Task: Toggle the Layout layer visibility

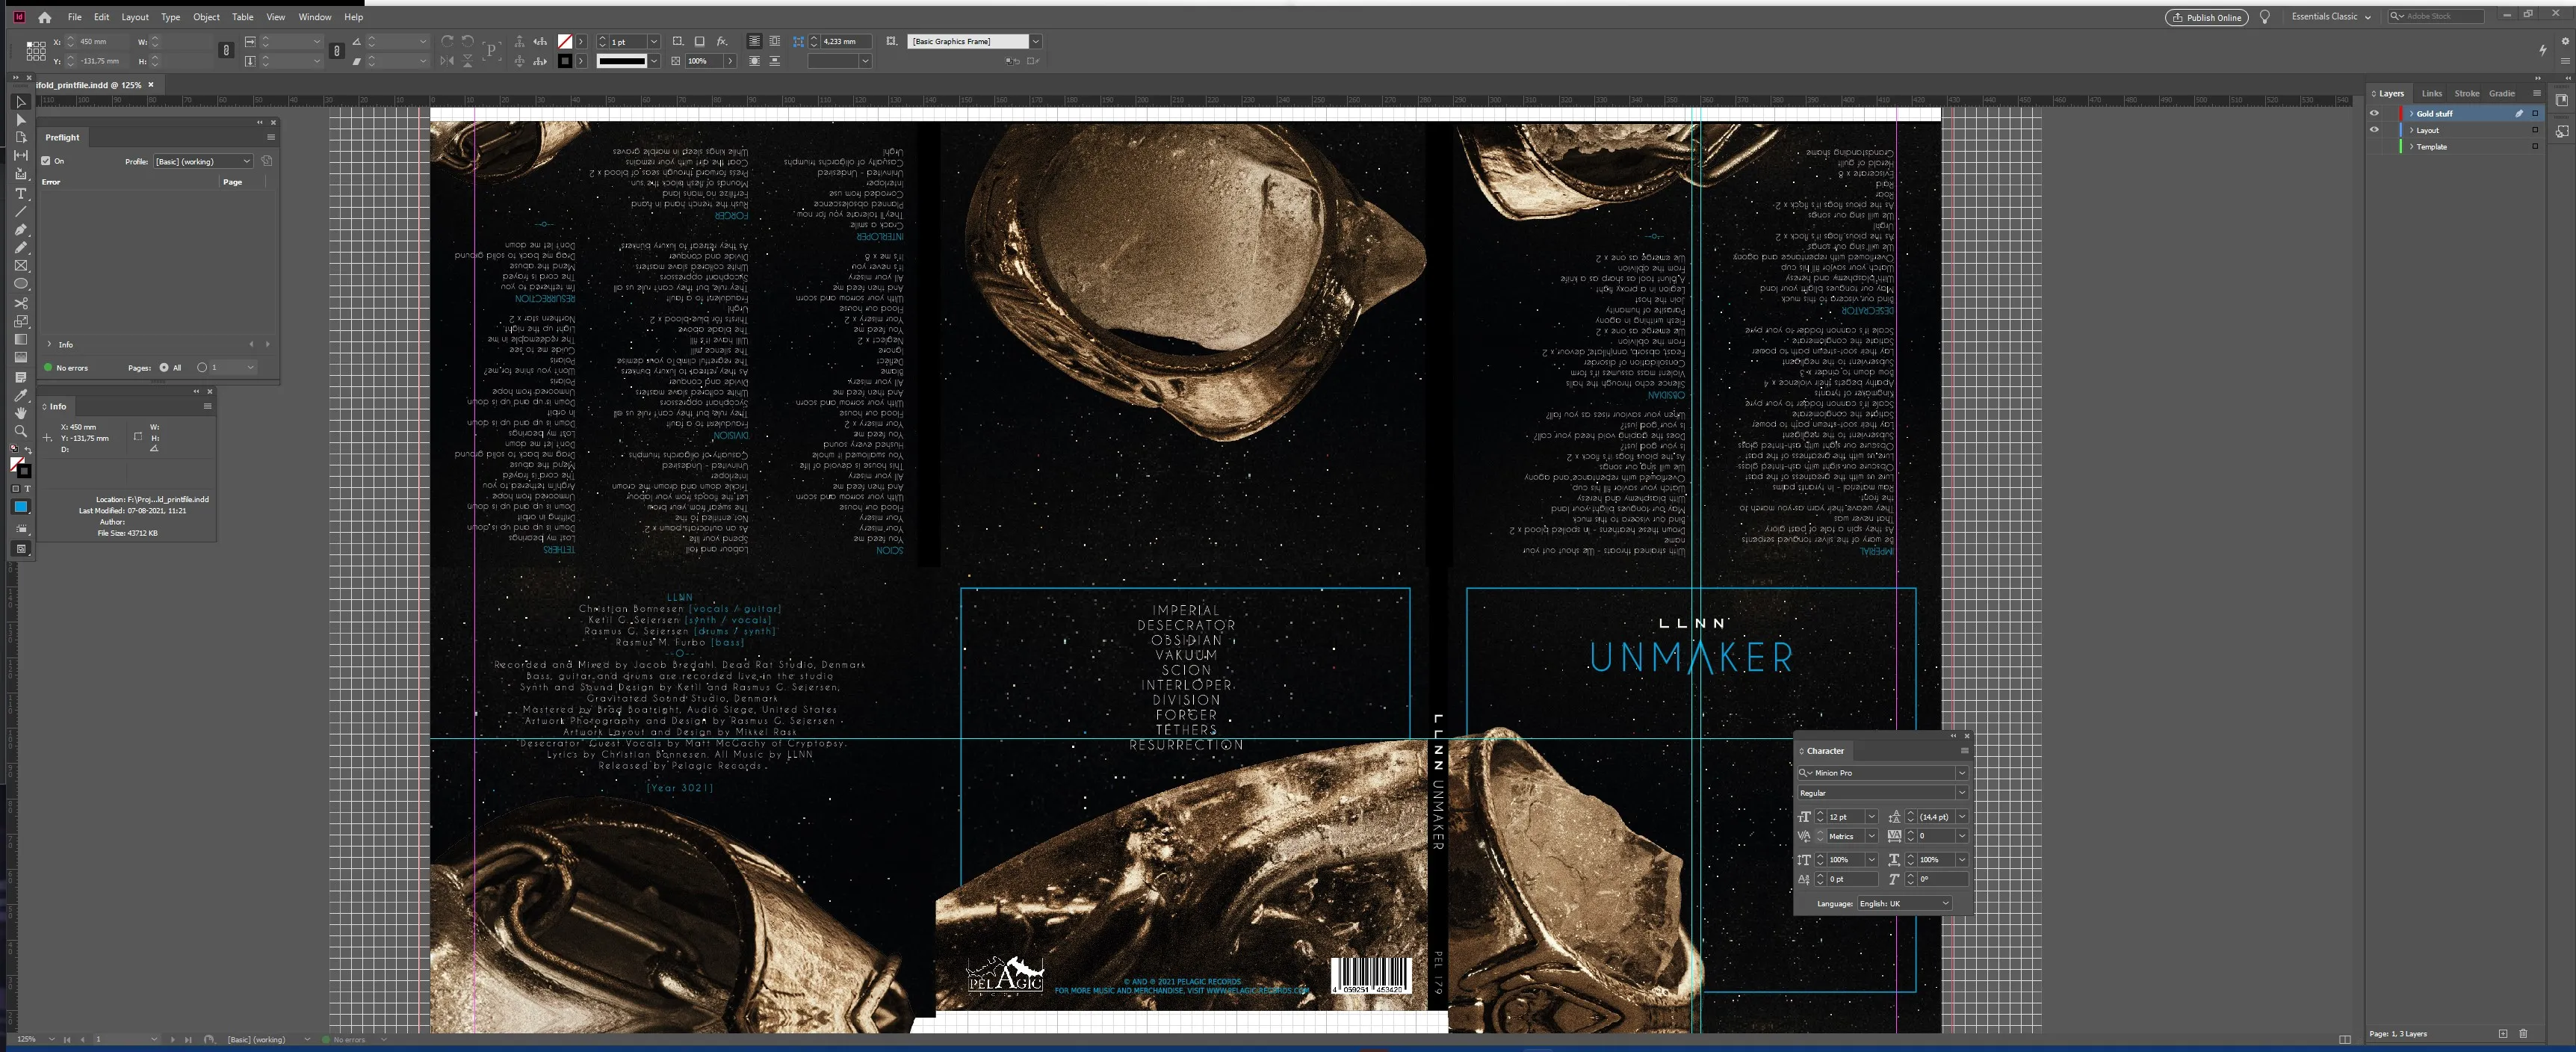Action: click(2375, 130)
